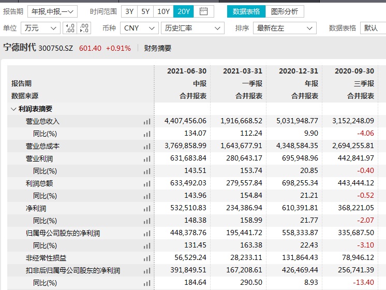
Task: Select the 2020-12-31 column header
Action: 299,71
